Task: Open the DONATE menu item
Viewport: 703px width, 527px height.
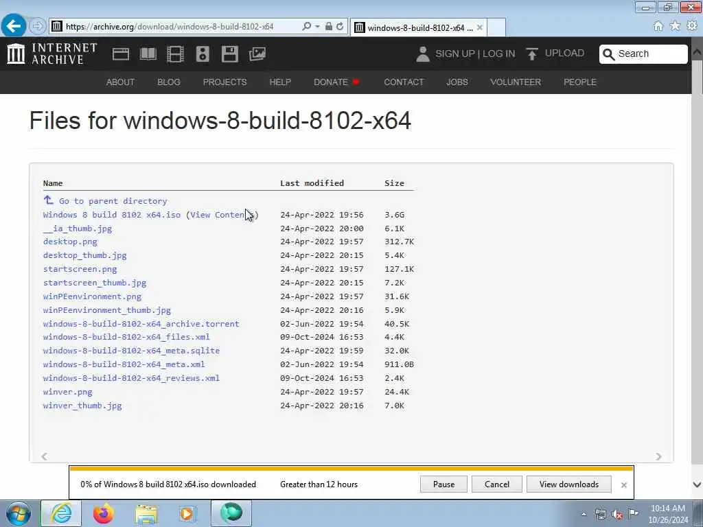Action: click(336, 82)
